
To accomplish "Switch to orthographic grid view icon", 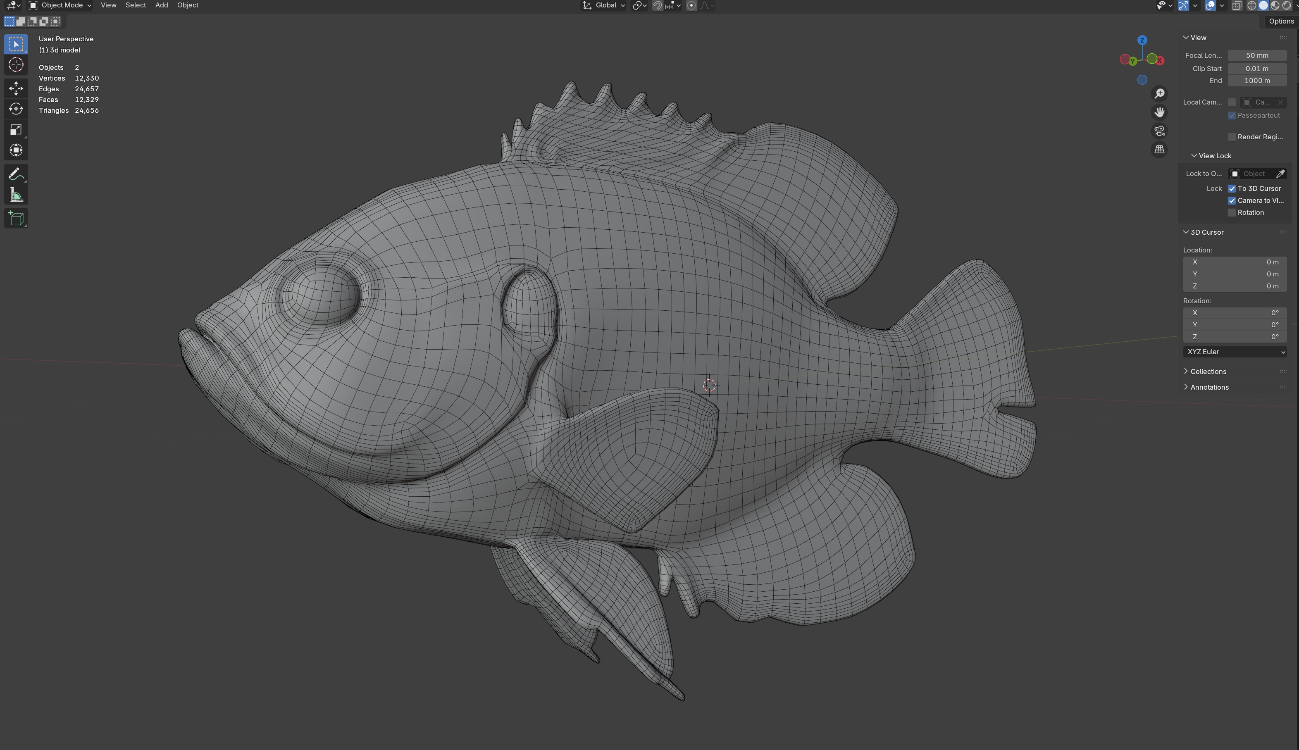I will point(1159,150).
